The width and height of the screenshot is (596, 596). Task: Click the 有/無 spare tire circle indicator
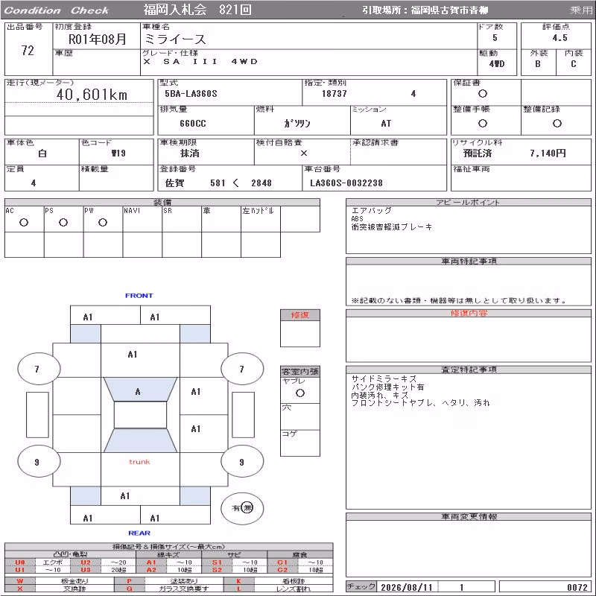coord(242,508)
